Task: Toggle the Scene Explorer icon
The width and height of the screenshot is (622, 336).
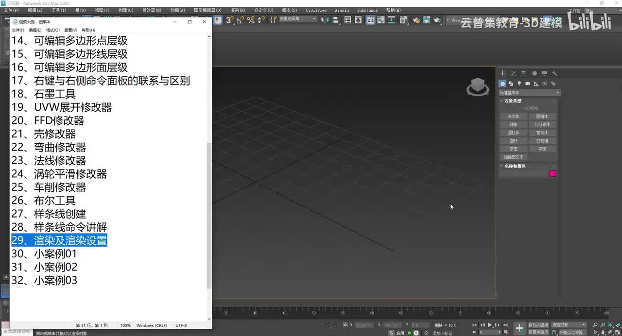Action: click(x=347, y=20)
